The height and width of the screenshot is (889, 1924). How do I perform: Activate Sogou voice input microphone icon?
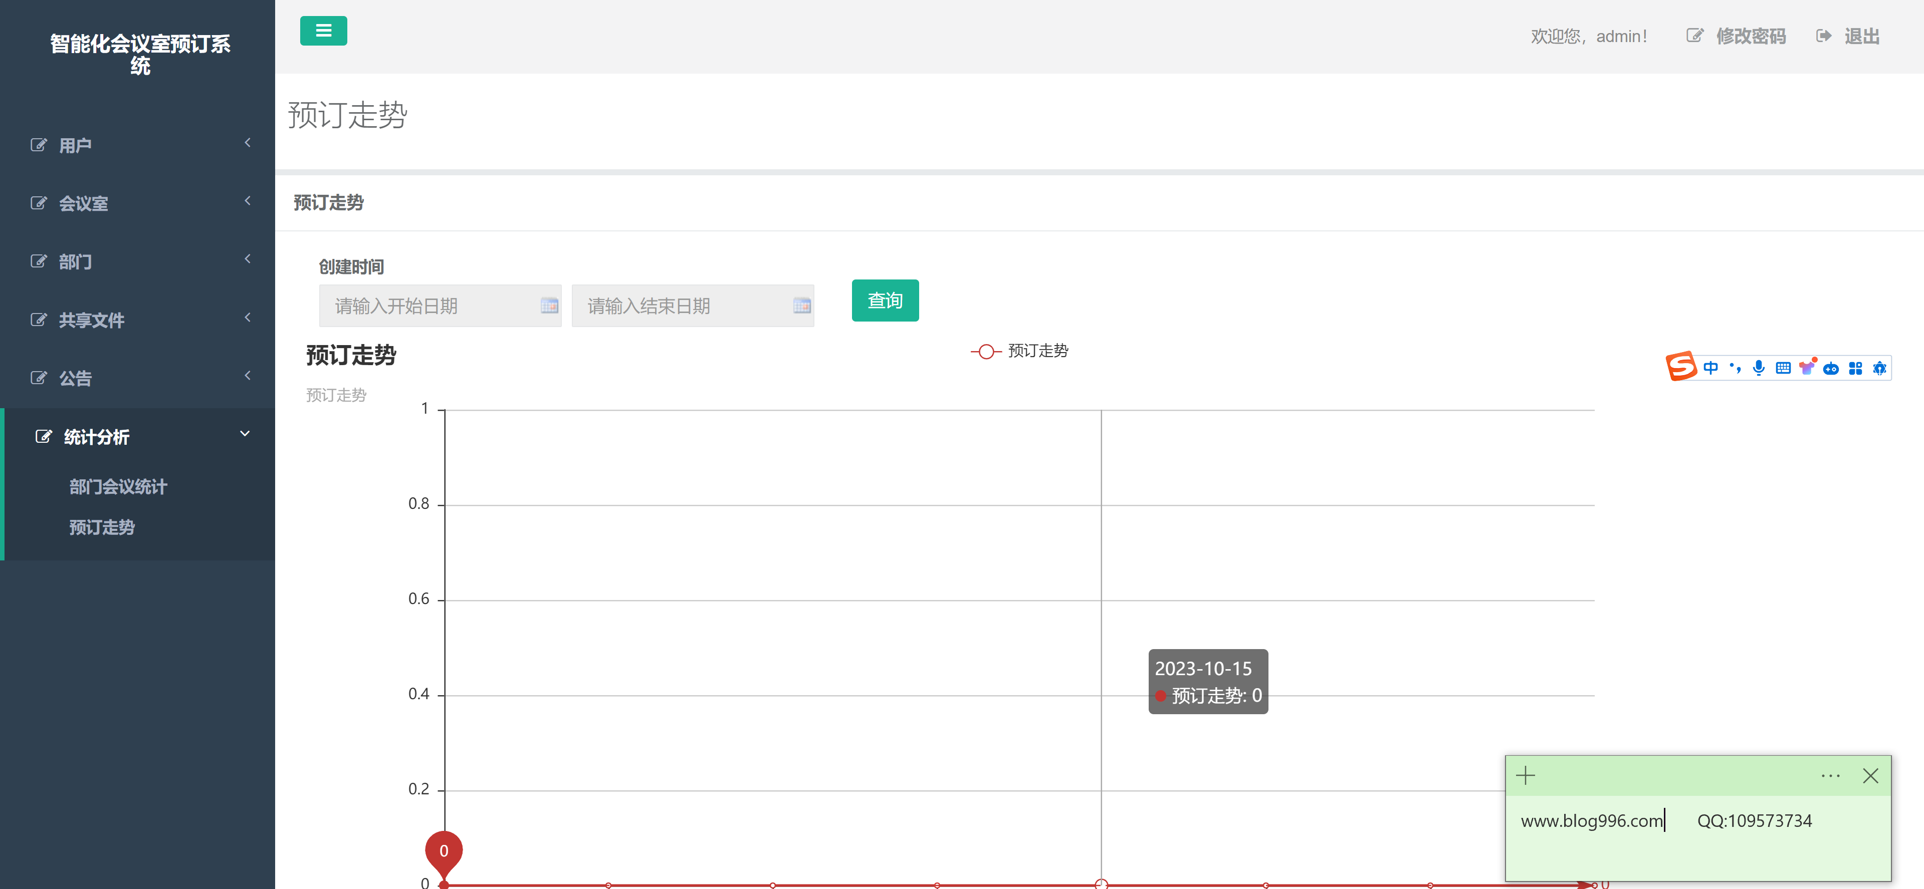pyautogui.click(x=1759, y=367)
